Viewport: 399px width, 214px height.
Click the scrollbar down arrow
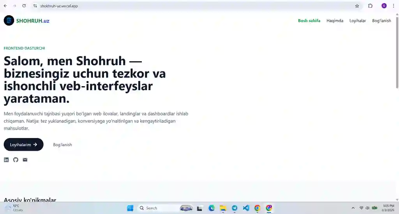pos(397,200)
